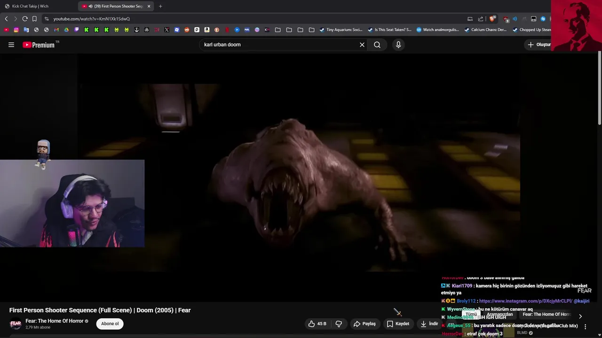Image resolution: width=602 pixels, height=338 pixels.
Task: Click the Doom video player
Action: coord(299,177)
